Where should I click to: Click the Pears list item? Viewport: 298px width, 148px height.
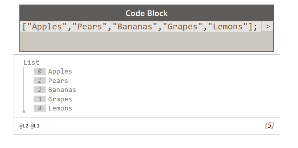click(58, 81)
